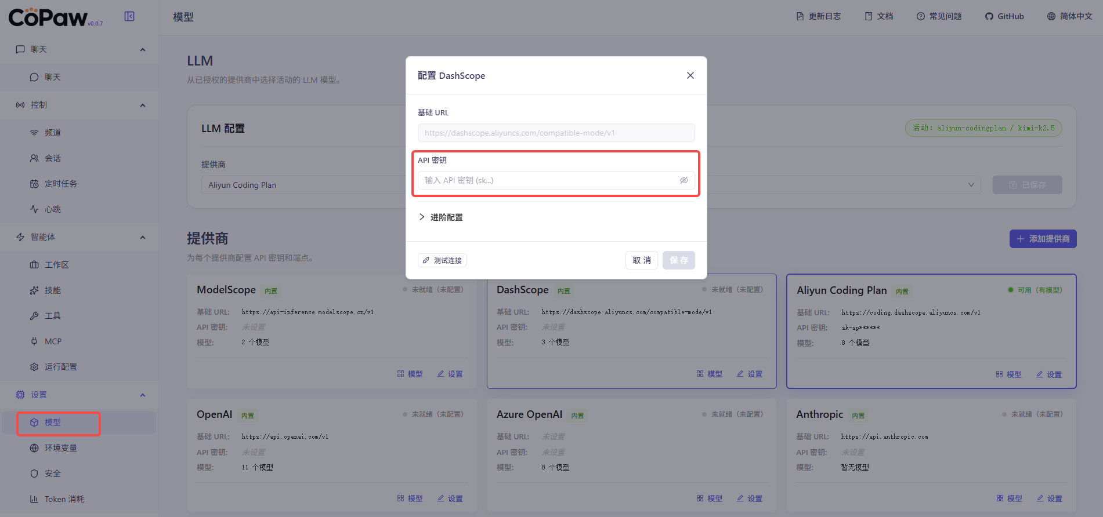Click the MCP plug icon
This screenshot has width=1103, height=517.
click(x=34, y=341)
